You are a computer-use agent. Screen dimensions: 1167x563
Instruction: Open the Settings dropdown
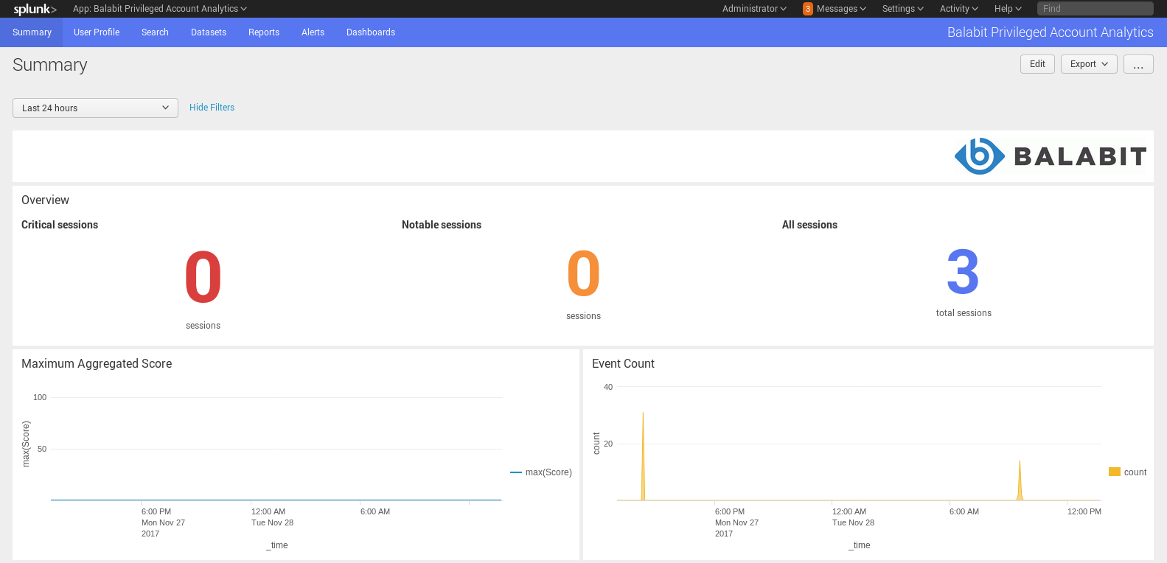tap(902, 9)
